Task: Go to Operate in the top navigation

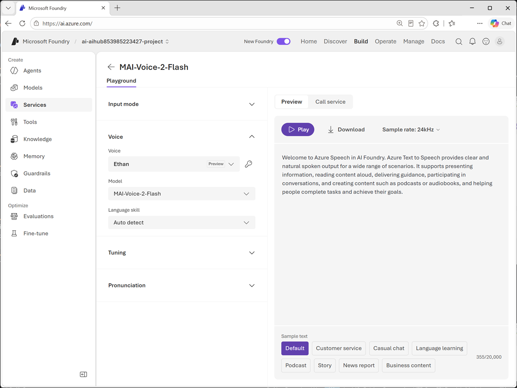Action: [386, 41]
